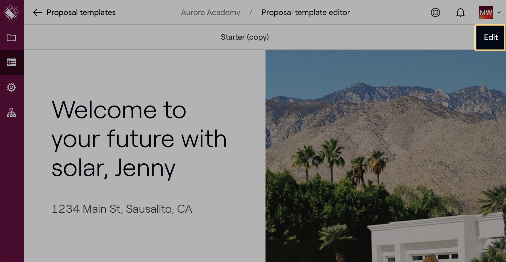Click the MW user avatar

coord(486,12)
